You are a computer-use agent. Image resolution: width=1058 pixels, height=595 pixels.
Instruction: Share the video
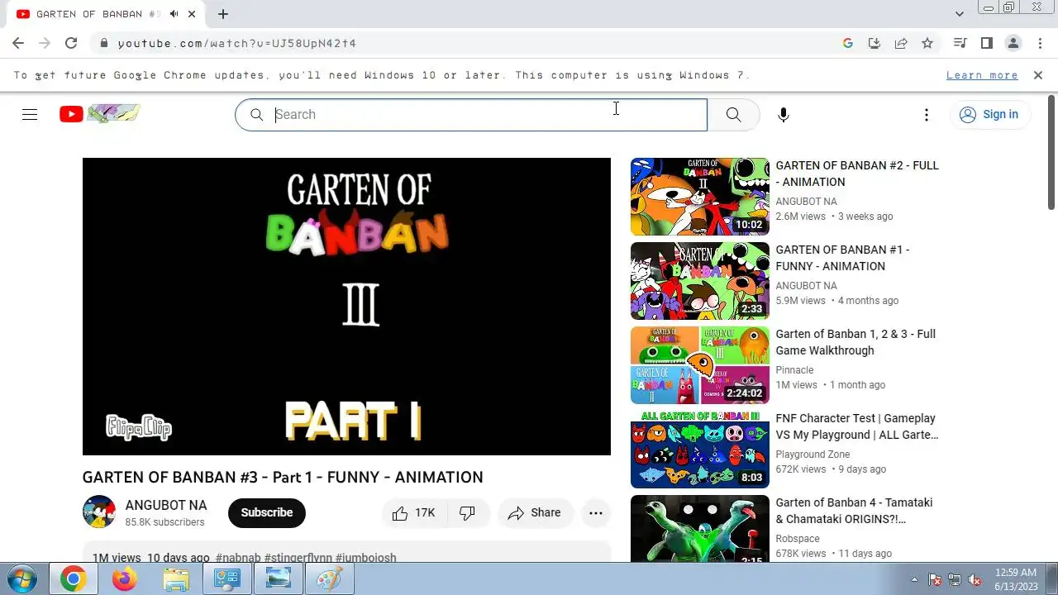(x=535, y=513)
